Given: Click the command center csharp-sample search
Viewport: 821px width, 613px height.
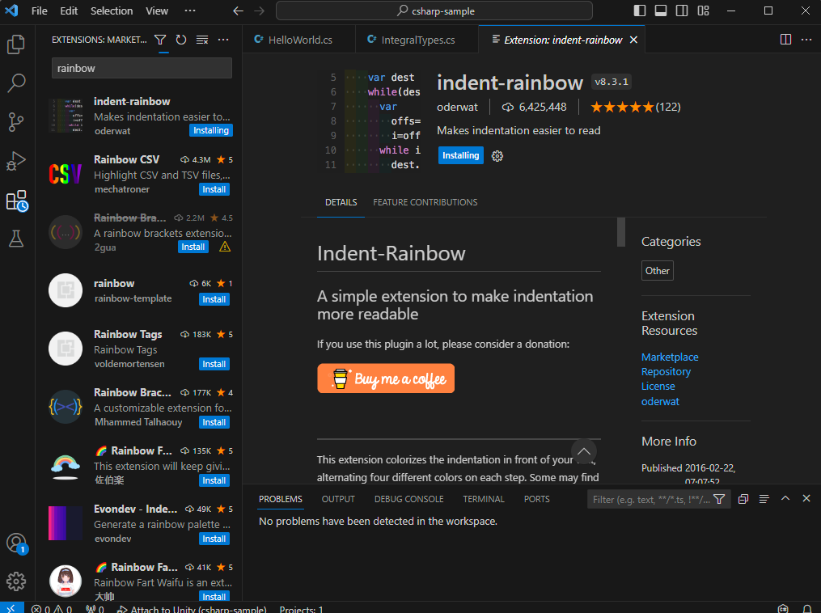Looking at the screenshot, I should [434, 11].
